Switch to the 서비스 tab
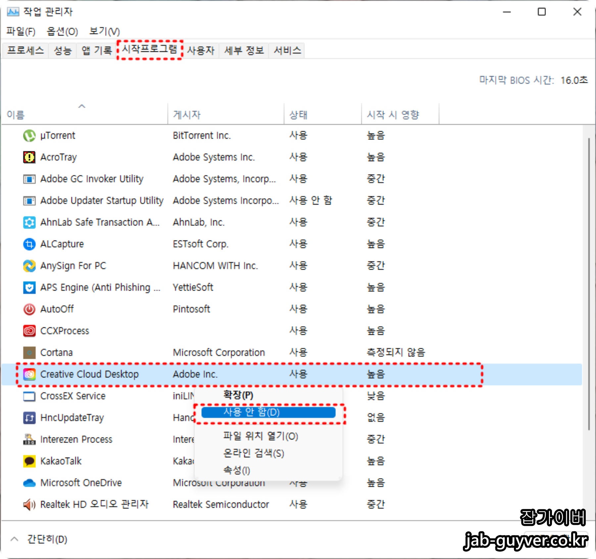Image resolution: width=596 pixels, height=559 pixels. pos(287,50)
